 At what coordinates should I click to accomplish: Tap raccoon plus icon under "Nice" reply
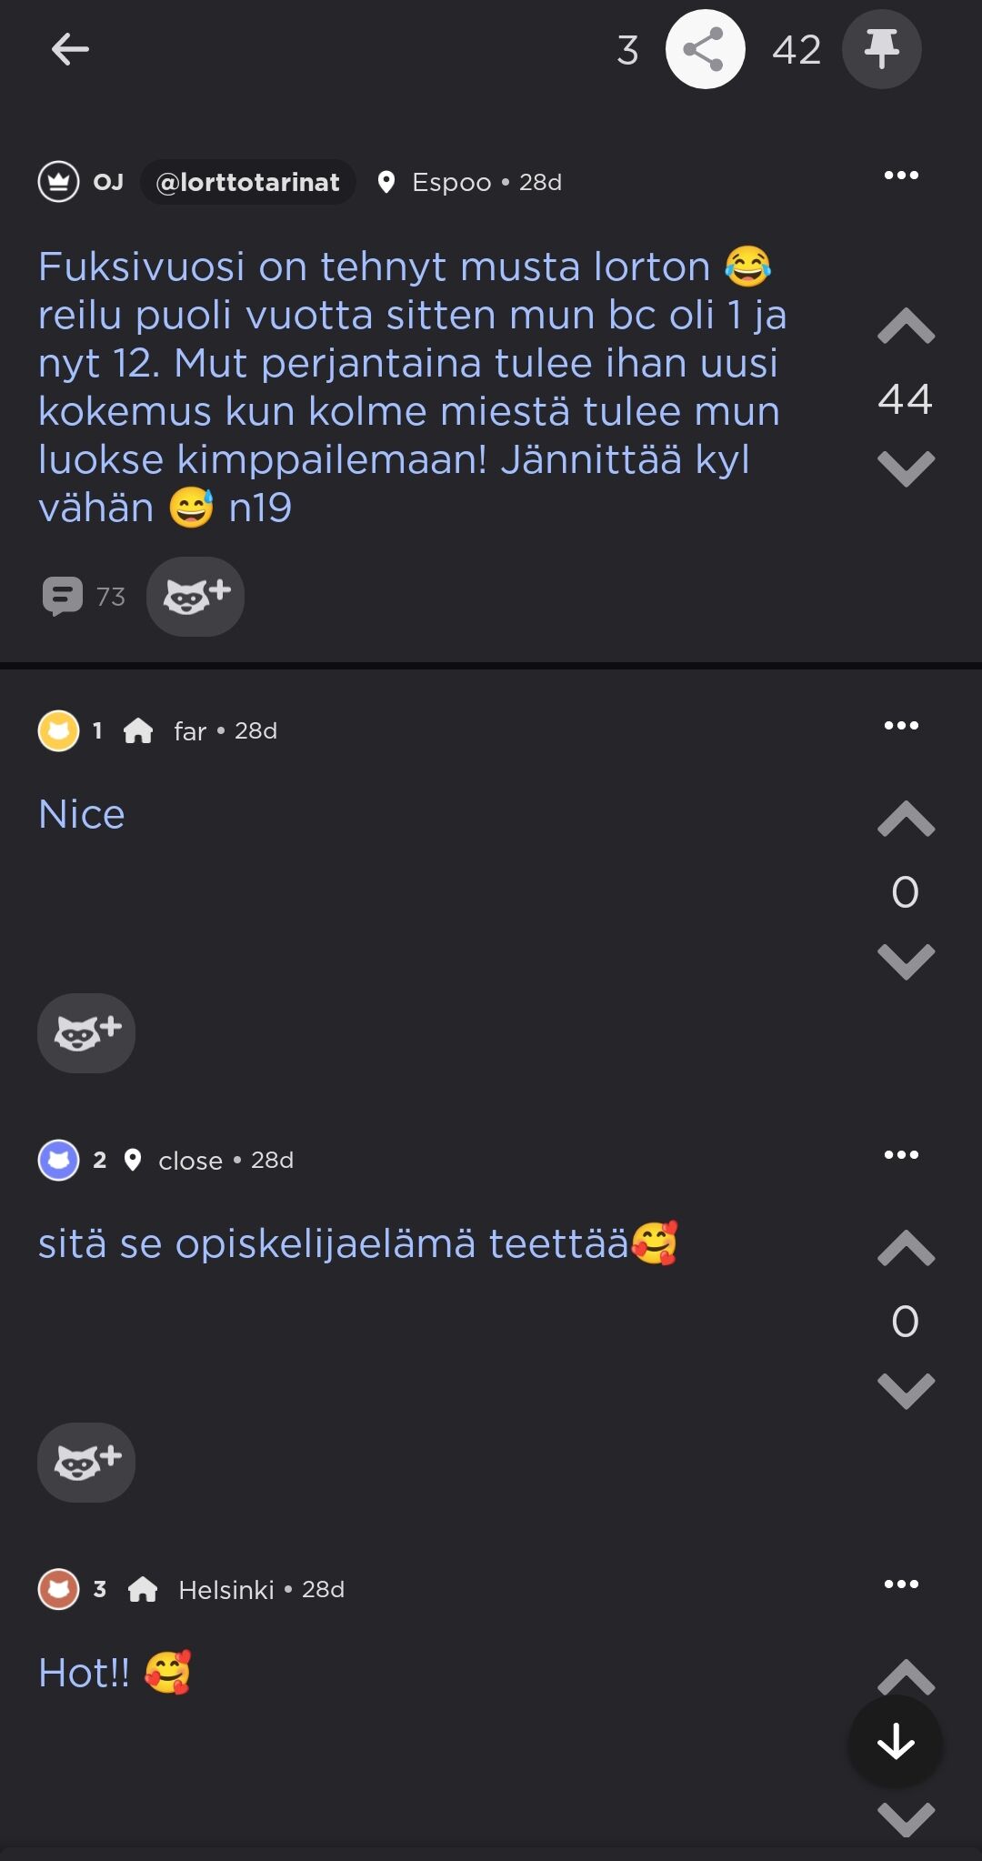pyautogui.click(x=86, y=1033)
